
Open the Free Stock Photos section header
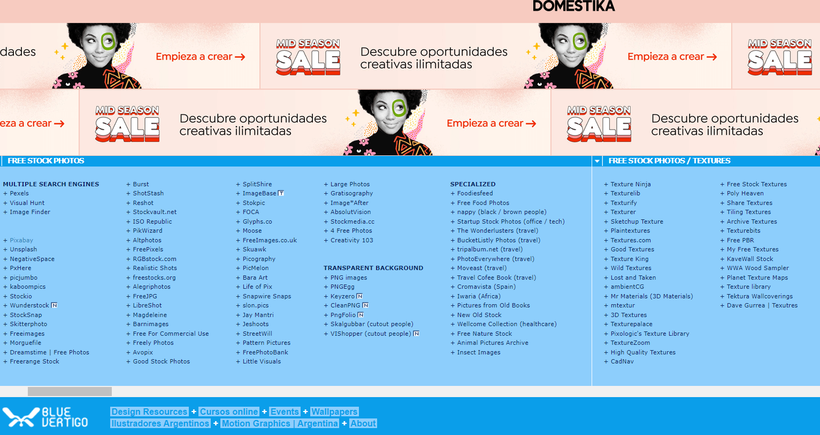[x=46, y=161]
